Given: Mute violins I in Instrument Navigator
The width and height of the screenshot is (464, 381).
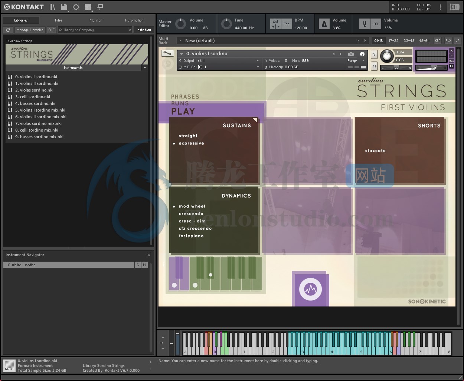Looking at the screenshot, I should (x=144, y=265).
